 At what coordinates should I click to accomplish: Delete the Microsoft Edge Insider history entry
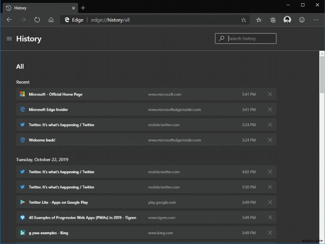click(x=270, y=109)
